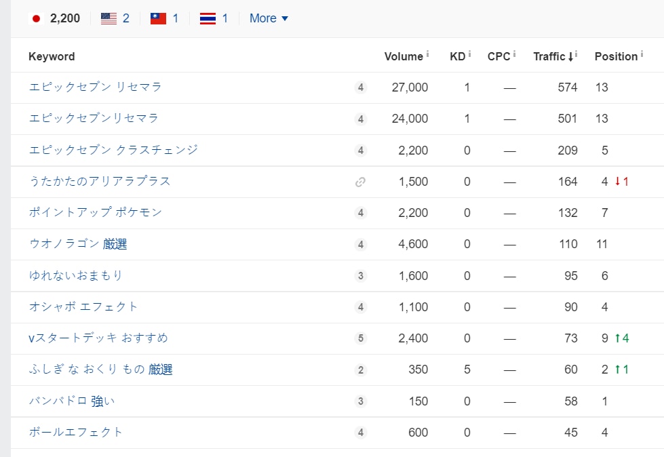Click volume value 4,600

coord(413,244)
